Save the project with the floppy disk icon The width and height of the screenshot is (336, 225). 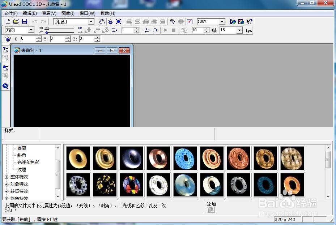tap(25, 21)
